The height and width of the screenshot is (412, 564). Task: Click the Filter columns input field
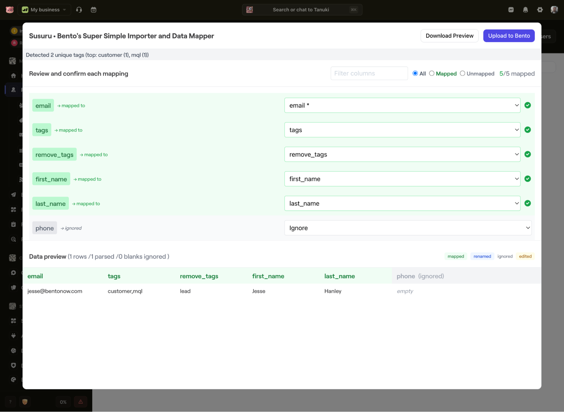[x=369, y=73]
